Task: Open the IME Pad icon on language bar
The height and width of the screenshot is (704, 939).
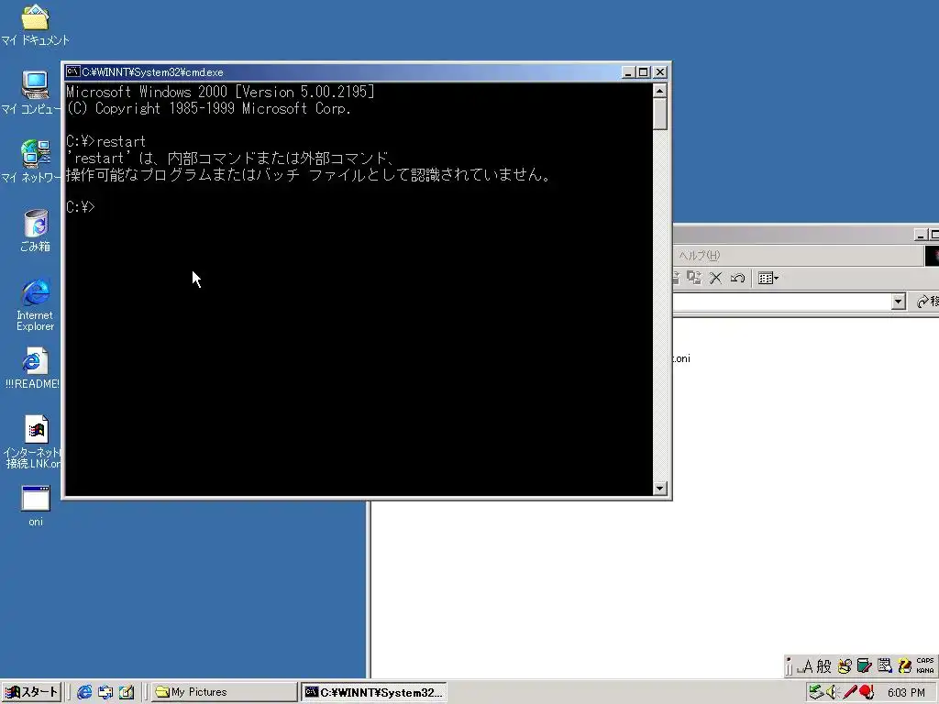Action: [845, 665]
